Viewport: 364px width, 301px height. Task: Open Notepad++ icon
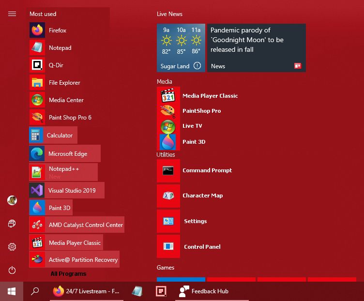[x=37, y=172]
